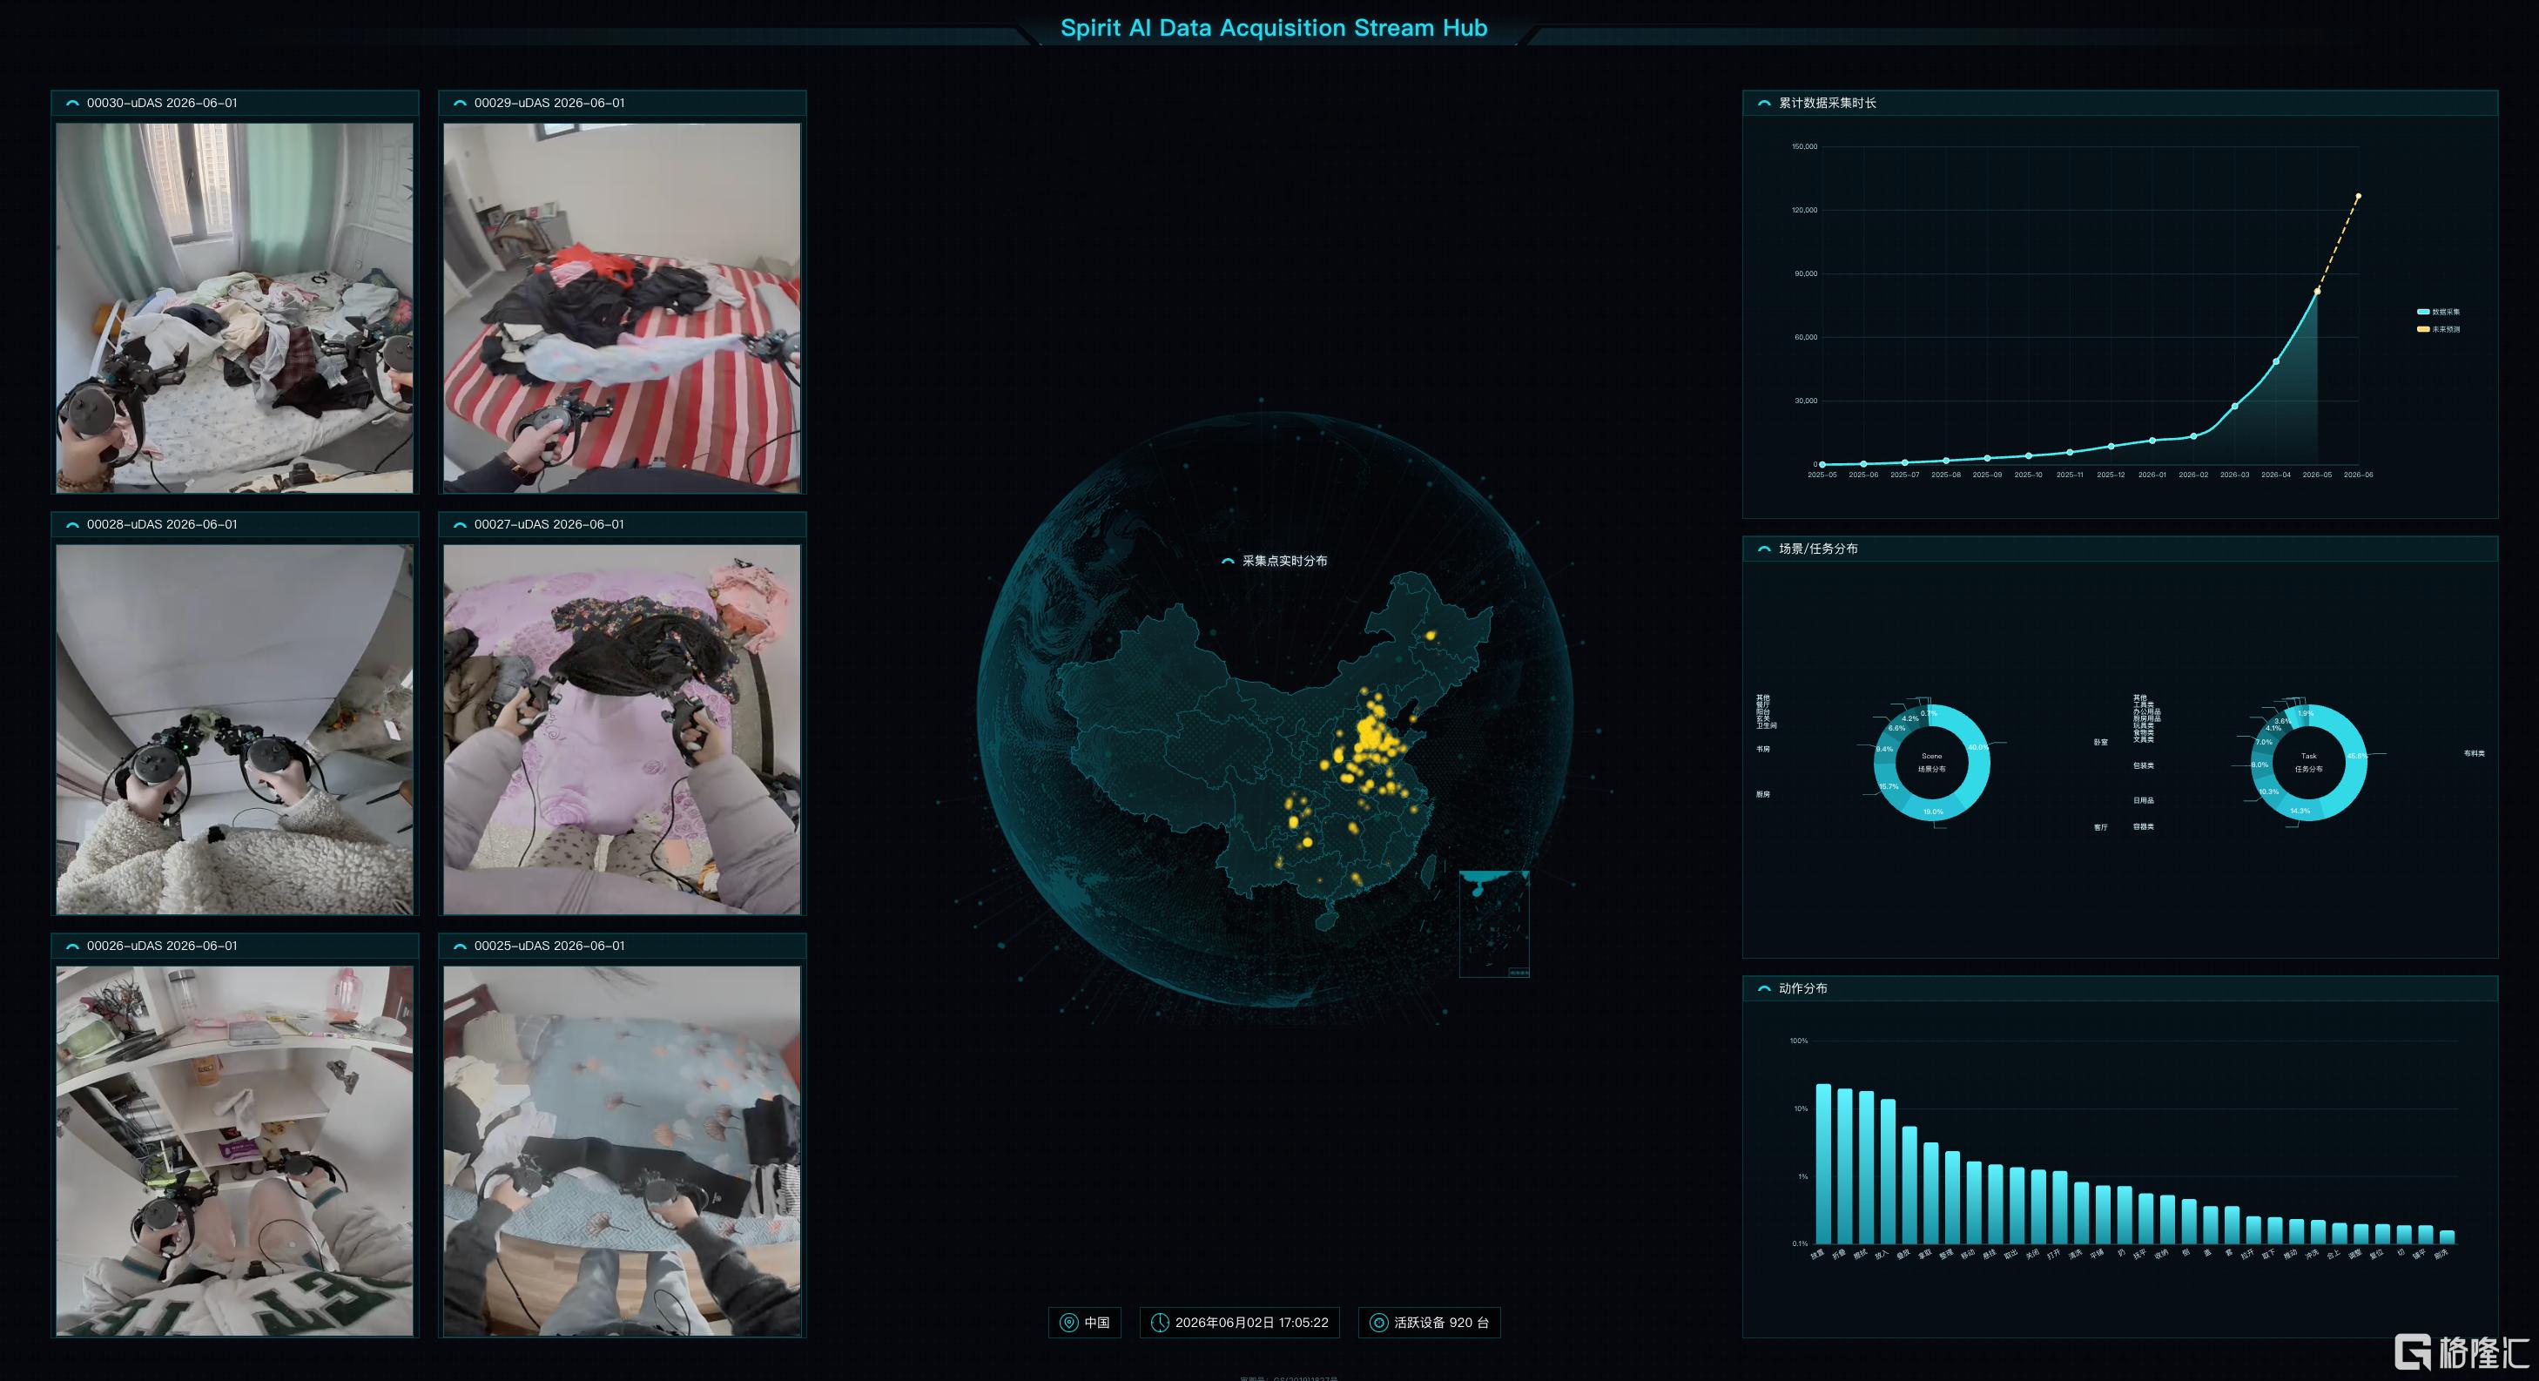Image resolution: width=2539 pixels, height=1381 pixels.
Task: Click the arc icon beside 00026-uDAS feed title
Action: tap(72, 946)
